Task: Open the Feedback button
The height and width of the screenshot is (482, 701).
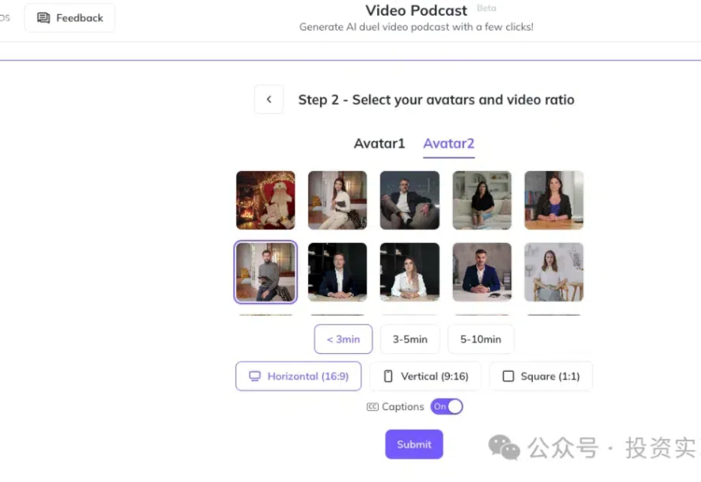Action: click(69, 18)
